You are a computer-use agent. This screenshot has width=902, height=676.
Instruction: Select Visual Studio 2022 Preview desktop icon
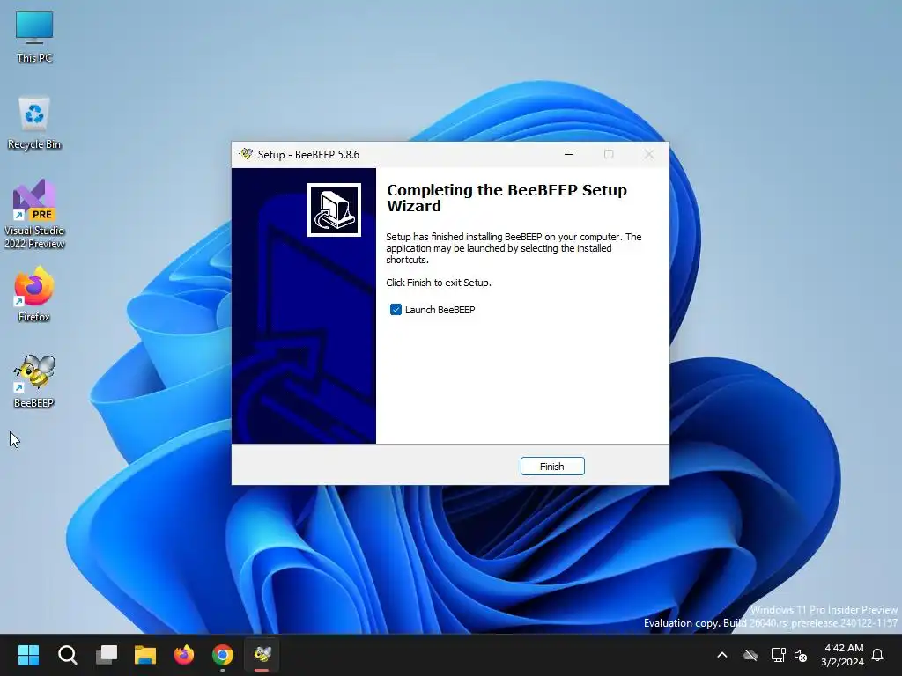(x=34, y=214)
